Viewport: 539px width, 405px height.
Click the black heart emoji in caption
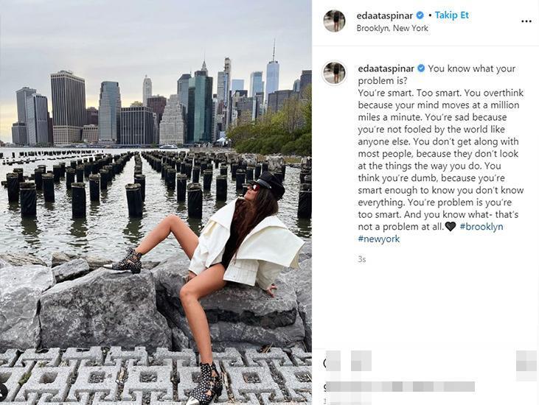pos(450,227)
